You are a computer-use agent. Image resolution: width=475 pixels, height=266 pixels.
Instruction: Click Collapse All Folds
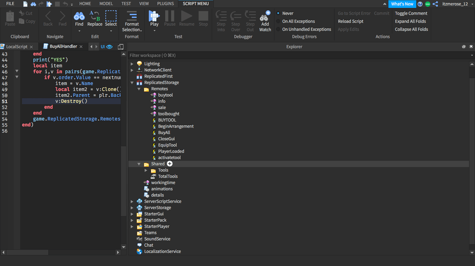tap(411, 29)
